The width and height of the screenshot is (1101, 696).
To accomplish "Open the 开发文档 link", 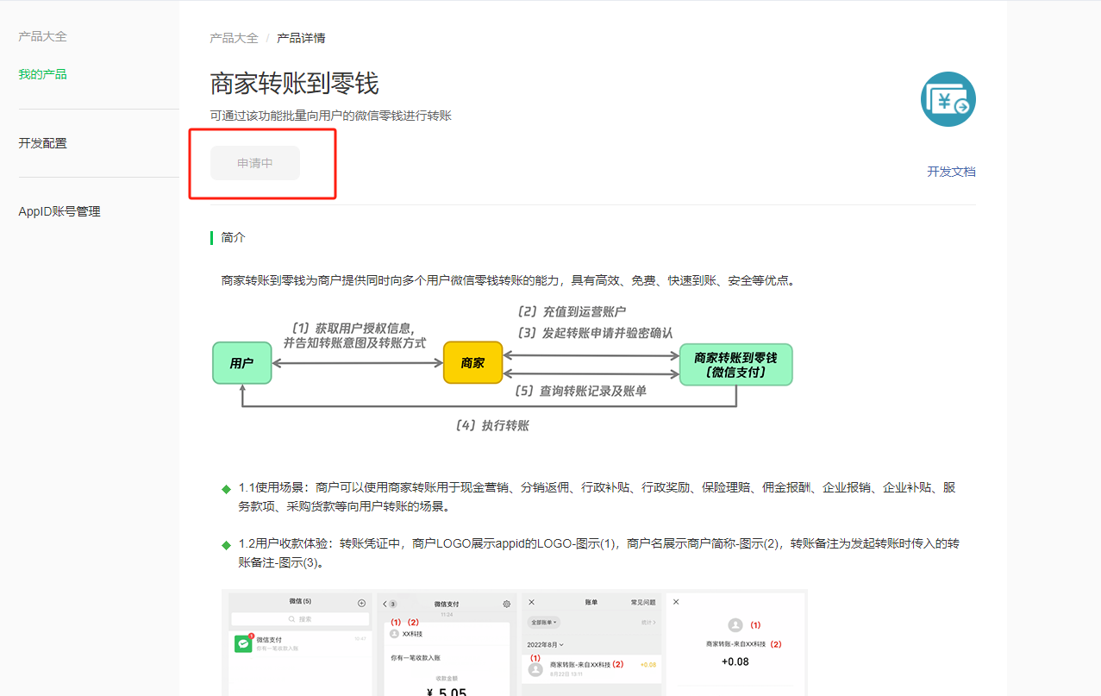I will (951, 172).
